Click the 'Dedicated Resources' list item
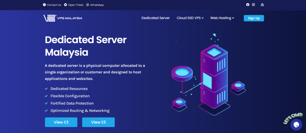 [69, 88]
